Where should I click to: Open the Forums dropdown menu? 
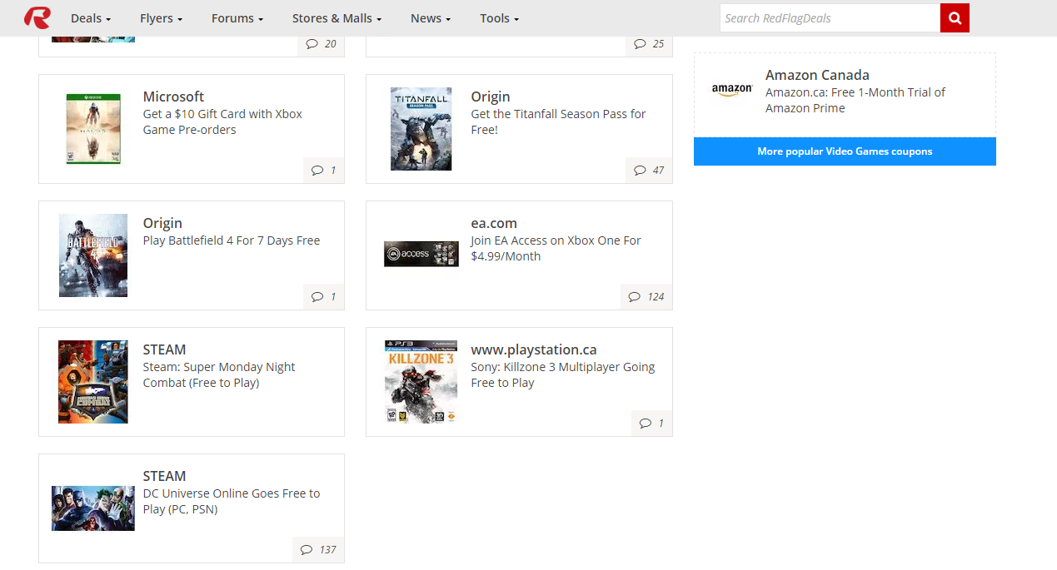[237, 18]
